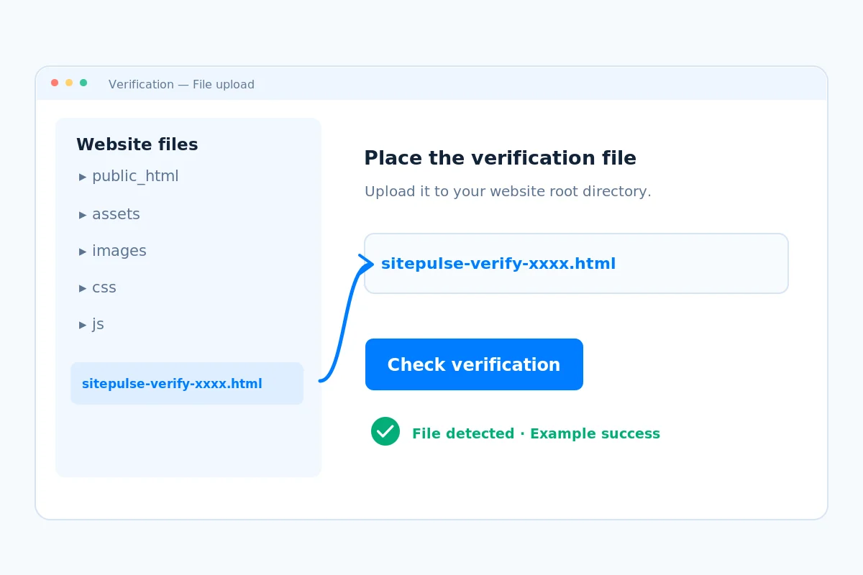Expand the js folder arrow
The height and width of the screenshot is (575, 863).
pyautogui.click(x=83, y=325)
